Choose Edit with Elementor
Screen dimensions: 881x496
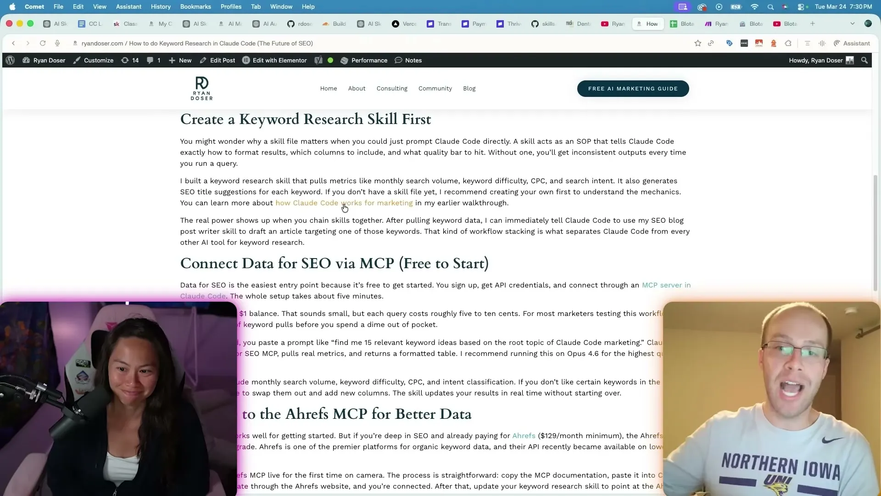tap(274, 60)
